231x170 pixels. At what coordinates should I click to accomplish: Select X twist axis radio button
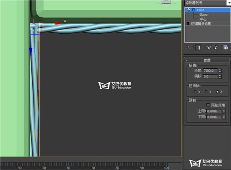(195, 91)
